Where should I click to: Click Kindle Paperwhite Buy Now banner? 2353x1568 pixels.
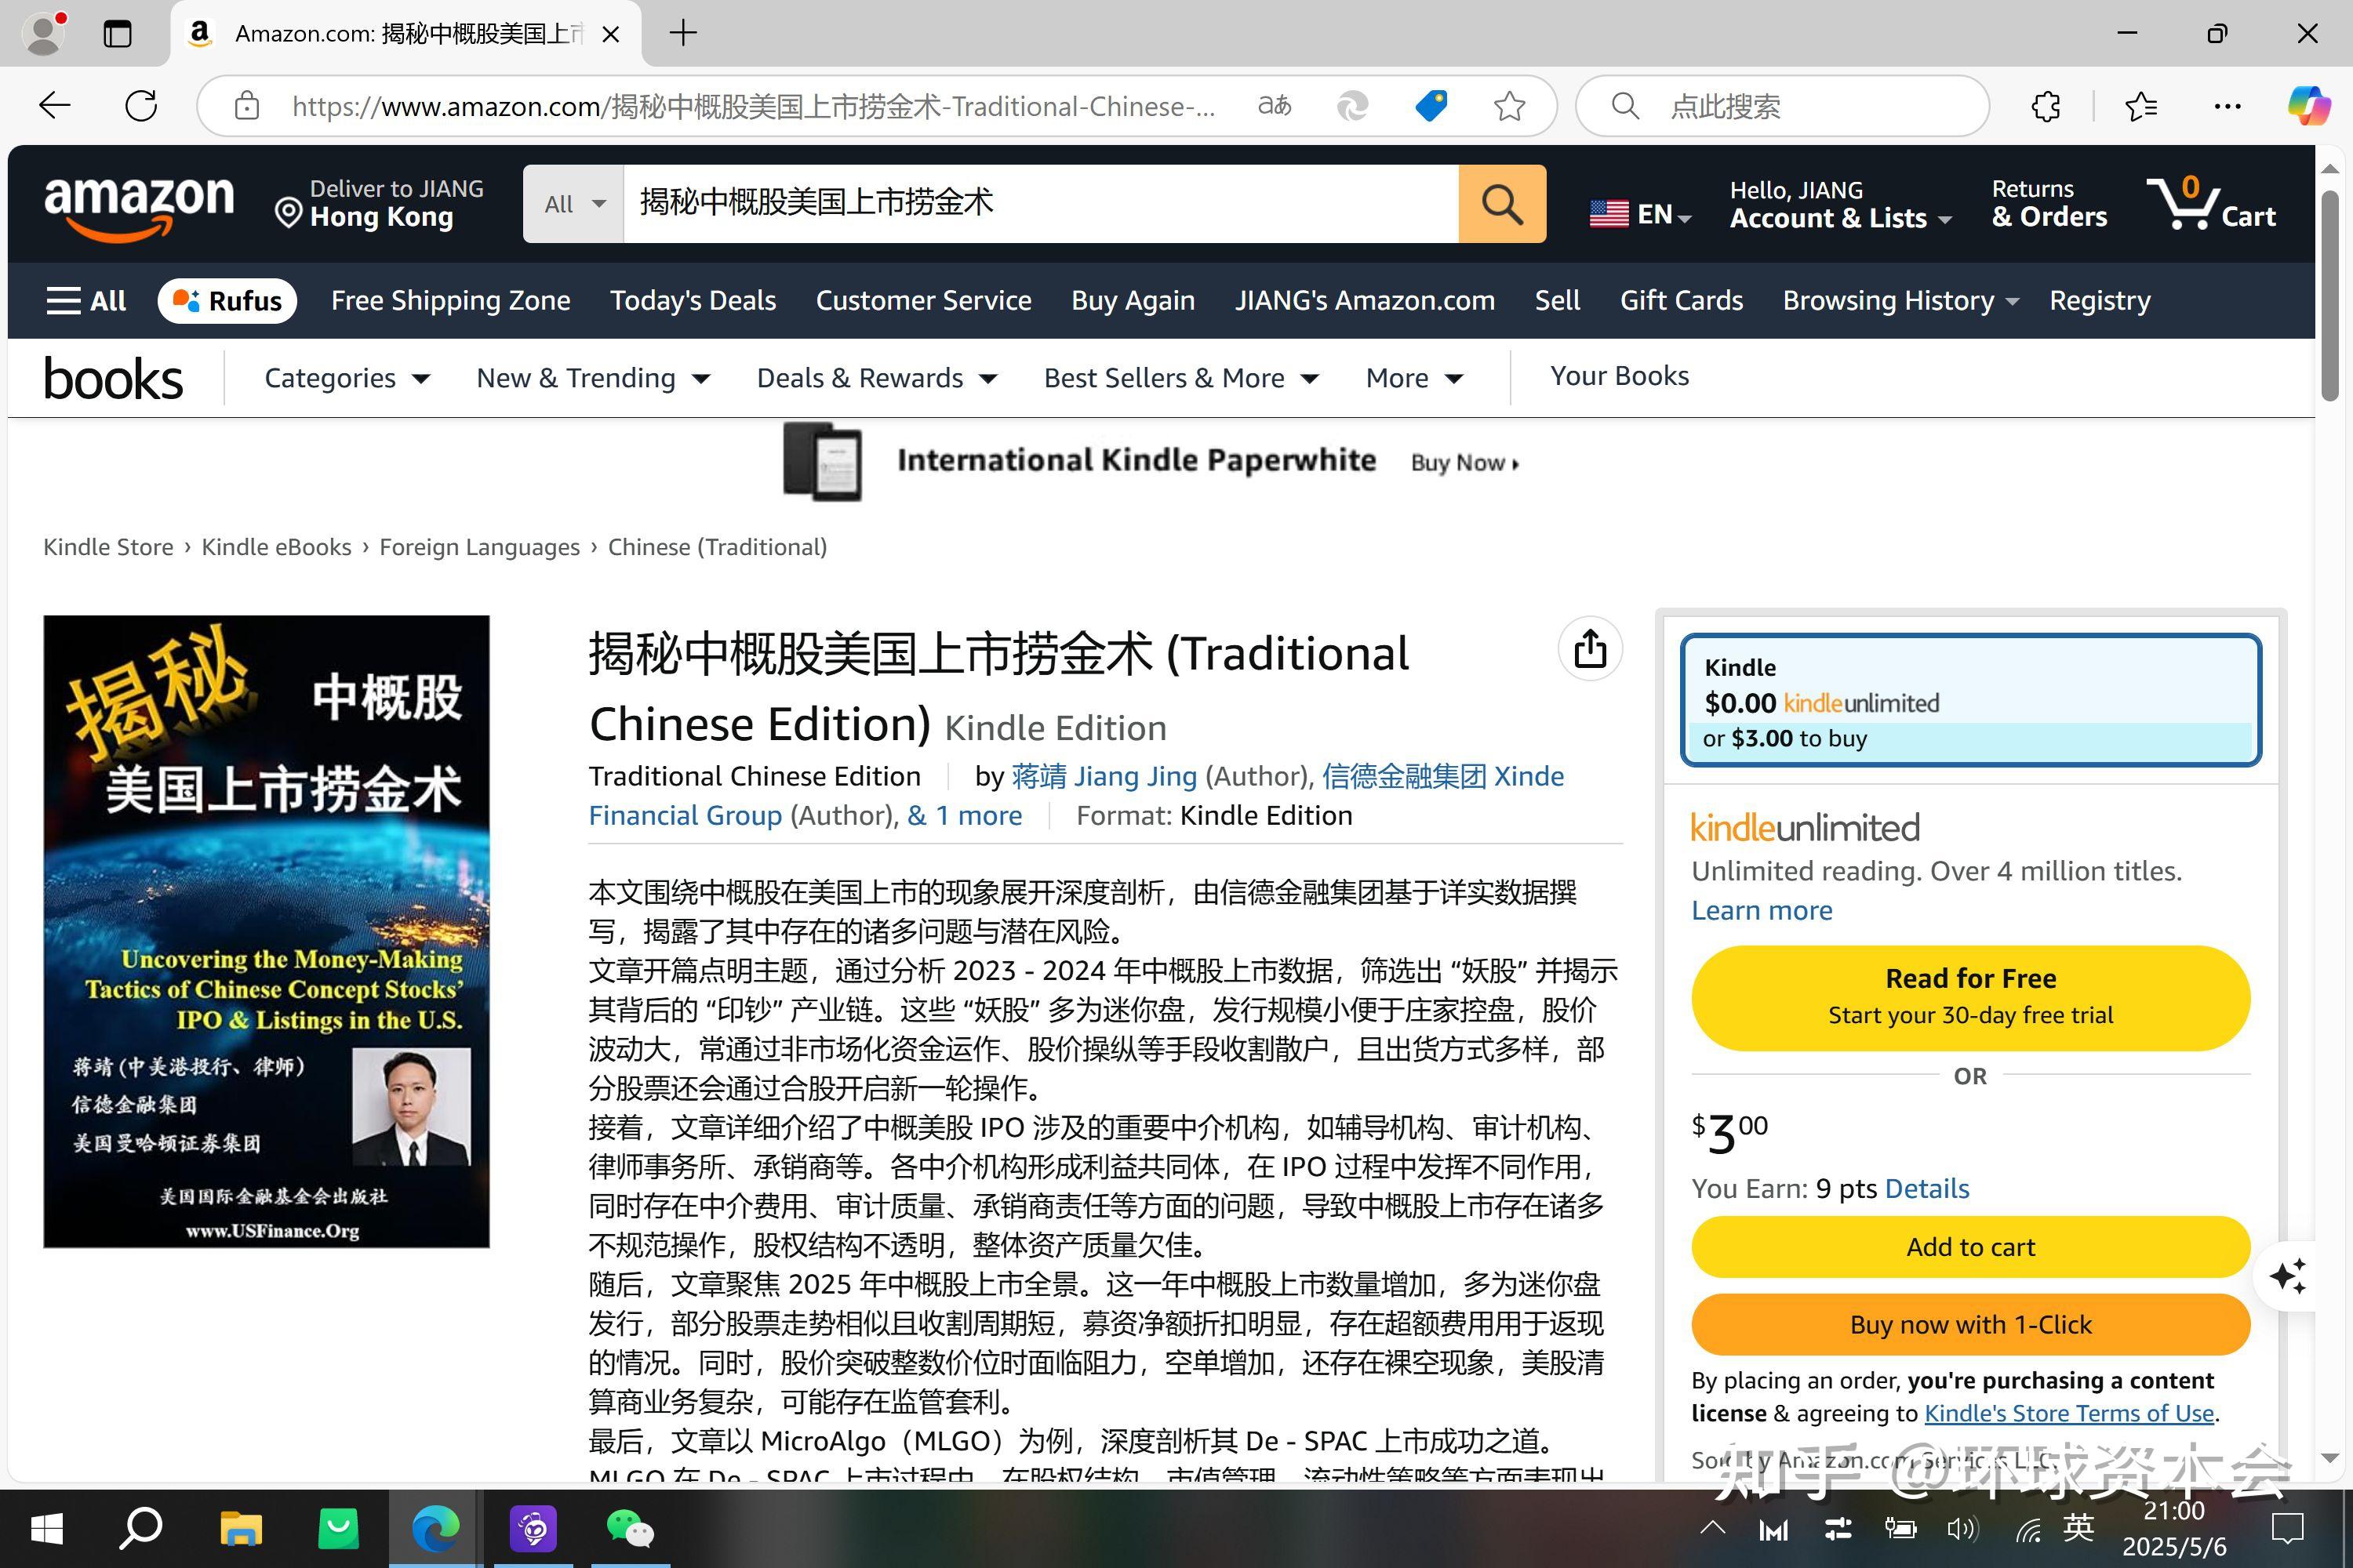(1151, 462)
